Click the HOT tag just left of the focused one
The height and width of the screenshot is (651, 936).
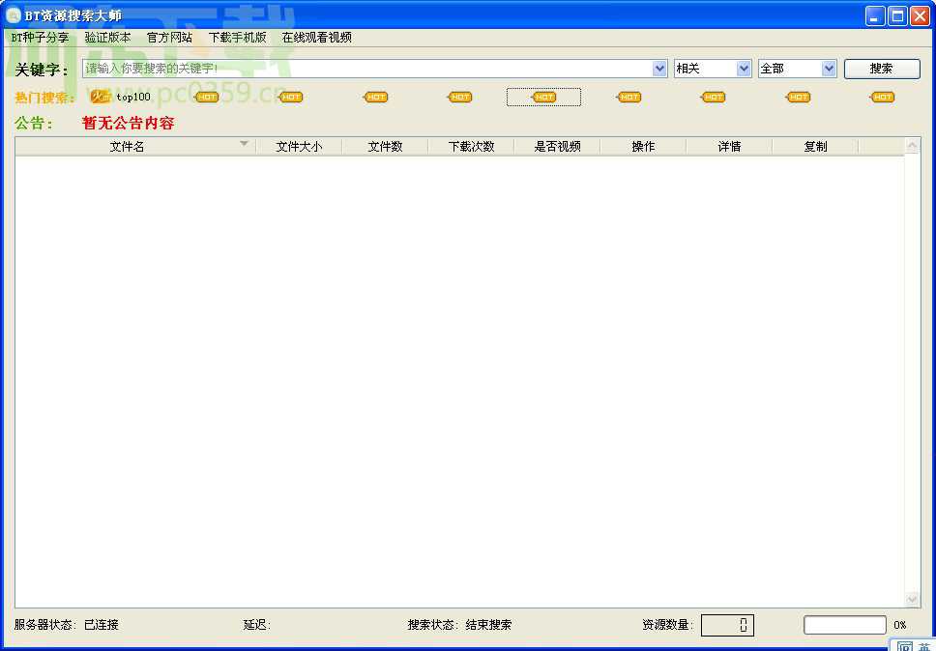pyautogui.click(x=460, y=97)
